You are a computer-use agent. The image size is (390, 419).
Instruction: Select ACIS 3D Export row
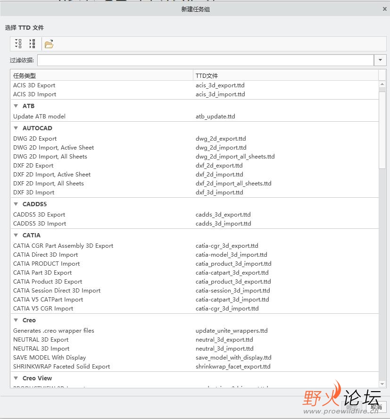194,85
